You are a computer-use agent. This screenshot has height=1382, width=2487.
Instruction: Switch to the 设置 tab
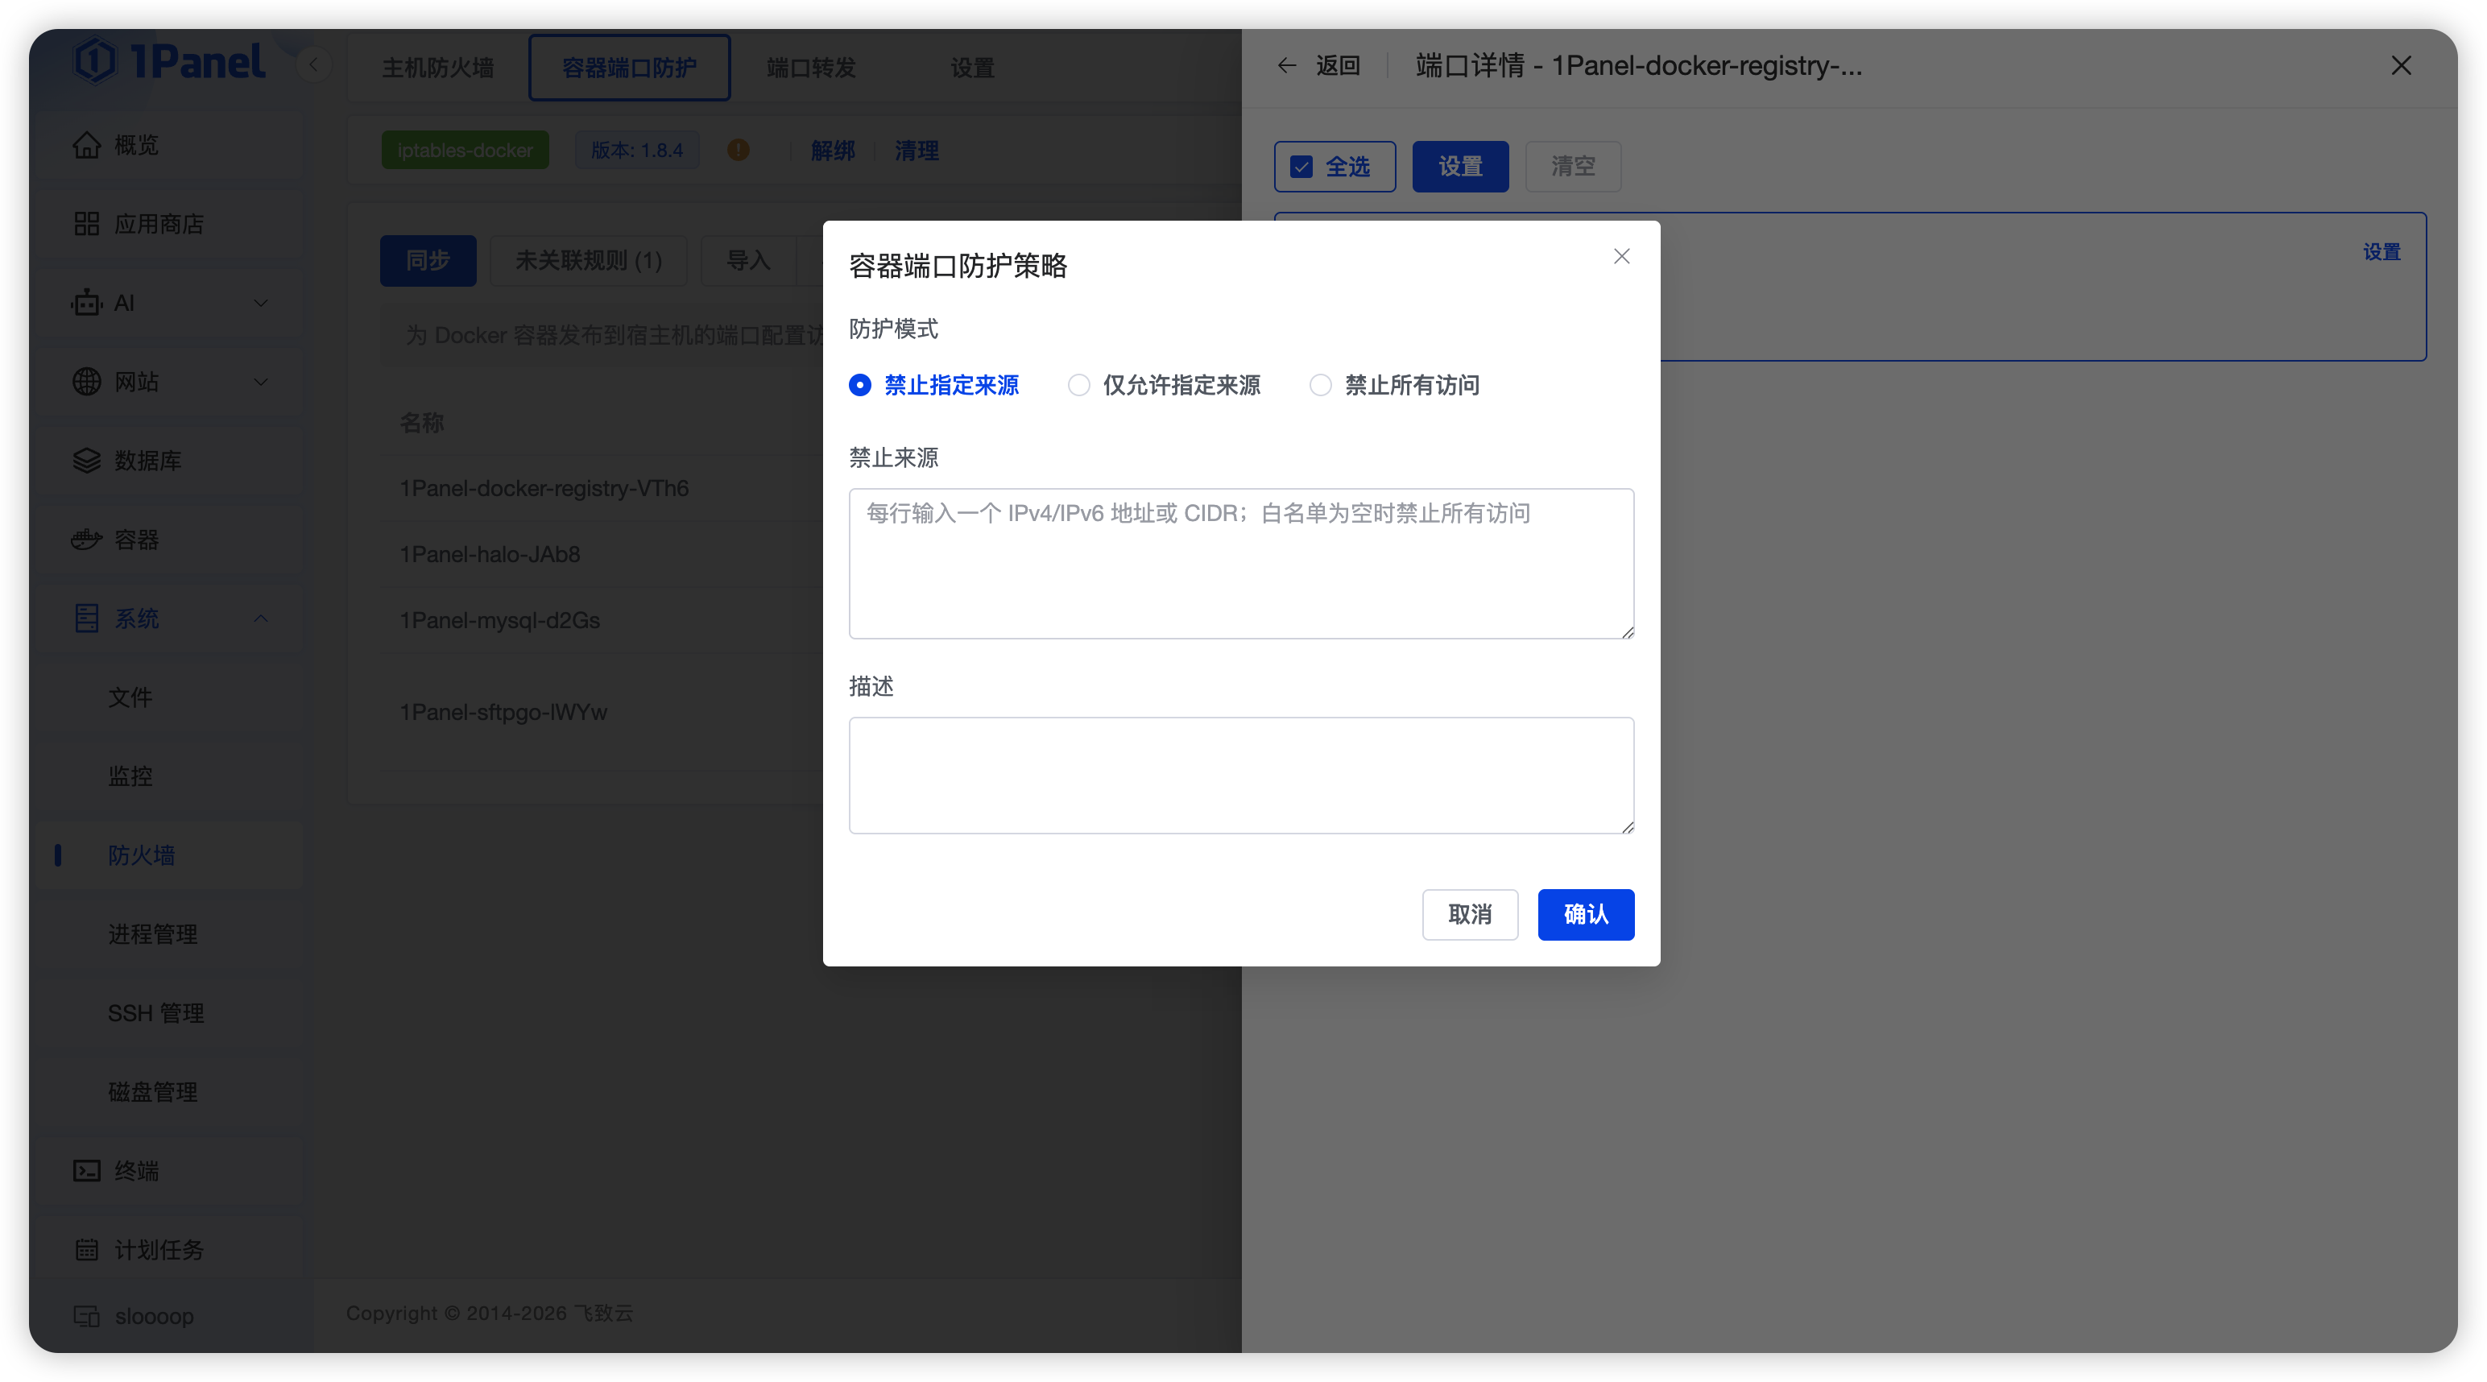tap(972, 68)
